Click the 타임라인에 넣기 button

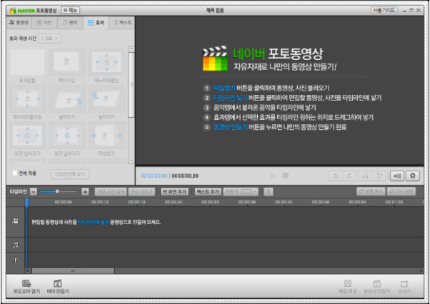coord(70,174)
